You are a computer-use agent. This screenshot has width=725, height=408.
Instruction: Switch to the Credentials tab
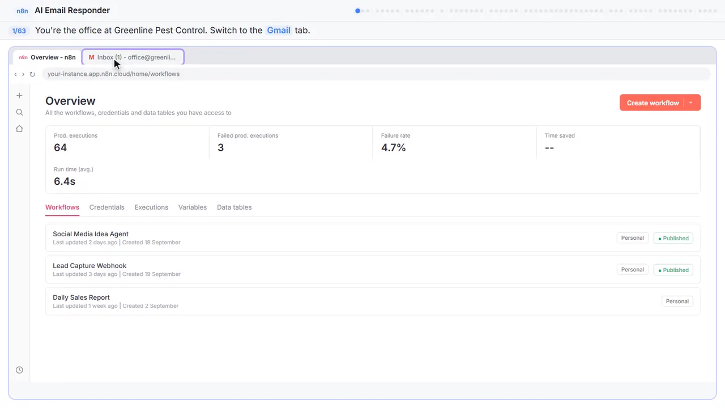[106, 207]
